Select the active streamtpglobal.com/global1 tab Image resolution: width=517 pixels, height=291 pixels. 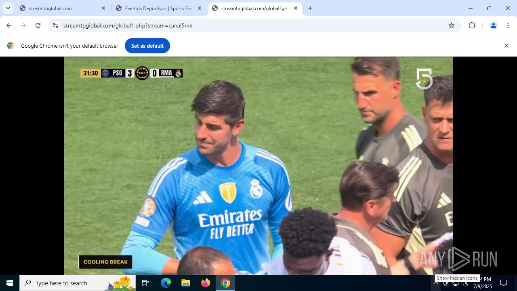pos(255,8)
